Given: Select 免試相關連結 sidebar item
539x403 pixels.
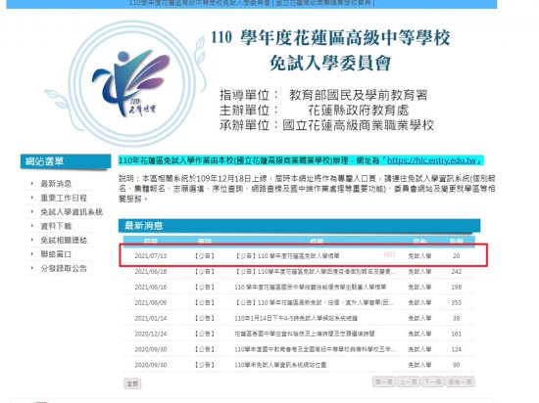Looking at the screenshot, I should click(64, 240).
